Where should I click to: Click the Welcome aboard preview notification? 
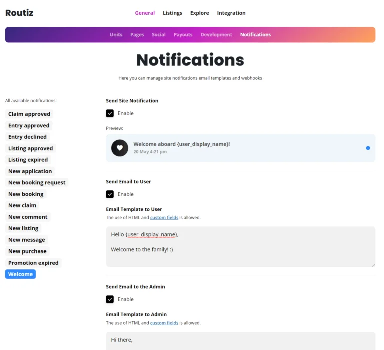point(240,148)
